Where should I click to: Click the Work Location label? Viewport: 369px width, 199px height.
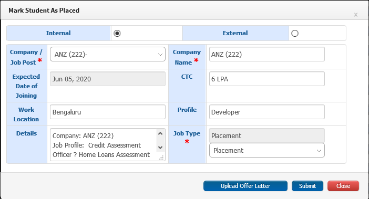(x=26, y=114)
